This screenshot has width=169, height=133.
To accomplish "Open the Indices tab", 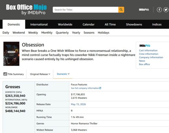I will (x=157, y=24).
